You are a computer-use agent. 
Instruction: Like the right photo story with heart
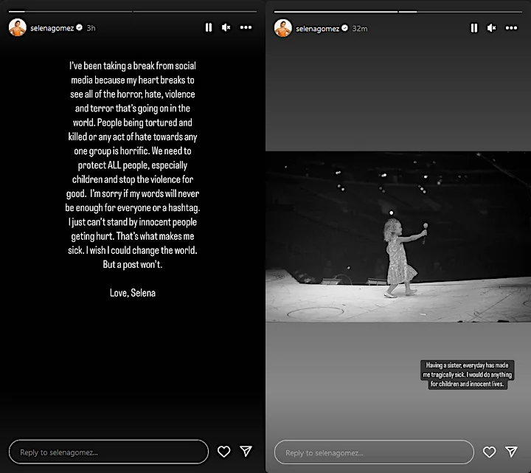(490, 452)
